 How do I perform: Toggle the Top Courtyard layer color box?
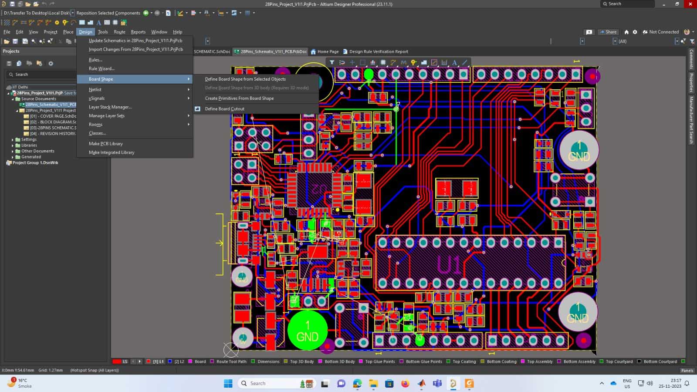[x=602, y=362]
